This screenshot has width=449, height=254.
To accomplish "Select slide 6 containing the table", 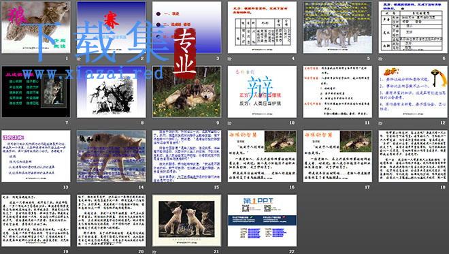I will (413, 27).
